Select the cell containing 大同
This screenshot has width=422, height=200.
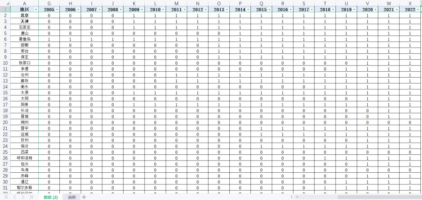pos(25,99)
